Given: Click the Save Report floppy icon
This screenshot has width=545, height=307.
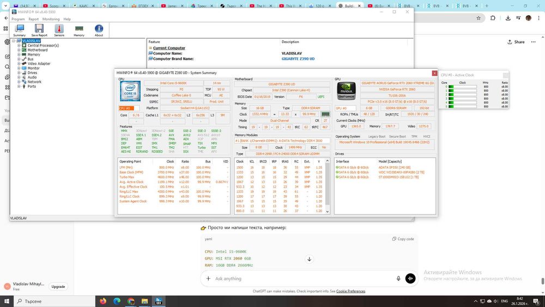Looking at the screenshot, I should [39, 31].
